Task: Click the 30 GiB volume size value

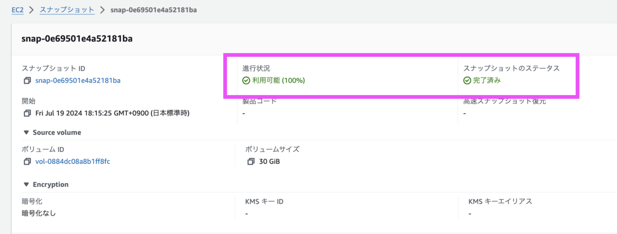Action: coord(269,162)
